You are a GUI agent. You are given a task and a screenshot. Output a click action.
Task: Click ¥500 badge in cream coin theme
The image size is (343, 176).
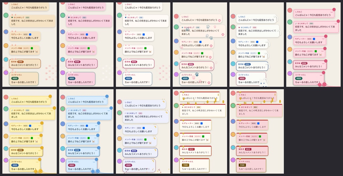point(186,165)
